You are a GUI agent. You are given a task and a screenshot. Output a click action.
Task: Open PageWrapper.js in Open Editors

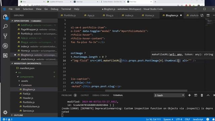point(34,29)
